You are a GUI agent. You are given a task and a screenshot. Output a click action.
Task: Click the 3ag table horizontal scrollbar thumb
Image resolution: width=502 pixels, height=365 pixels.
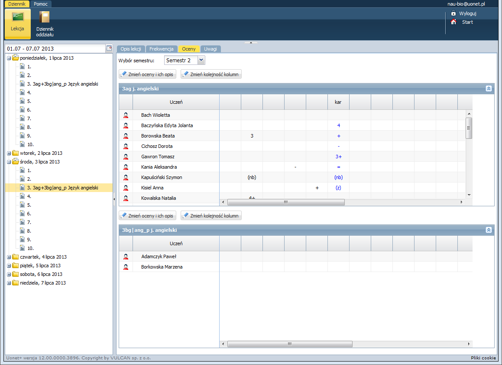(286, 202)
